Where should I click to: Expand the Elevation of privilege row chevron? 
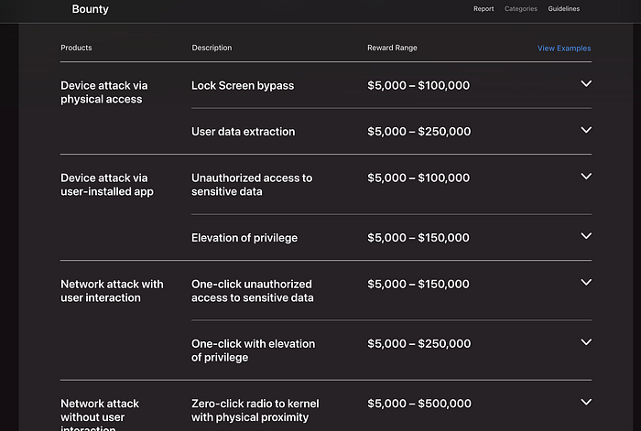pyautogui.click(x=586, y=236)
